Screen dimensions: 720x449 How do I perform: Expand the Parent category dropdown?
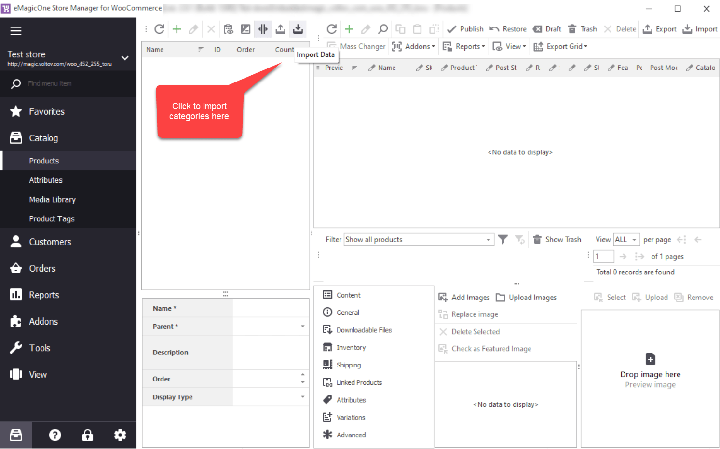pos(303,327)
